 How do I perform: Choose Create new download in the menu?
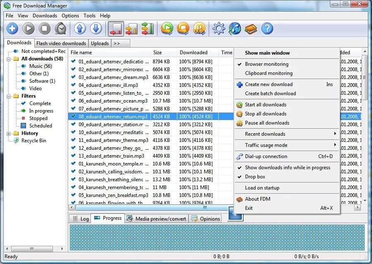[x=287, y=84]
